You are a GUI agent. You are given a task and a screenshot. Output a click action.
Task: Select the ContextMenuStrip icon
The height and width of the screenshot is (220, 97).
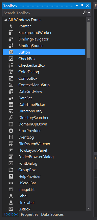pyautogui.click(x=11, y=85)
